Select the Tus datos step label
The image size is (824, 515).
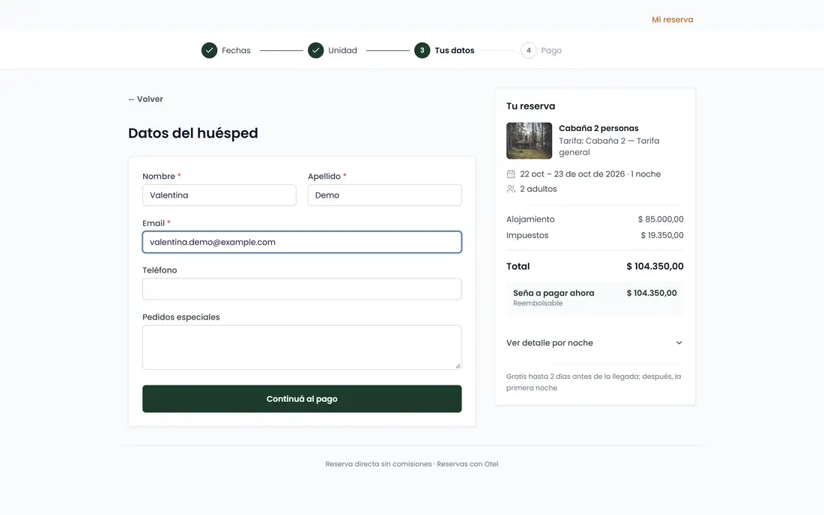(455, 50)
